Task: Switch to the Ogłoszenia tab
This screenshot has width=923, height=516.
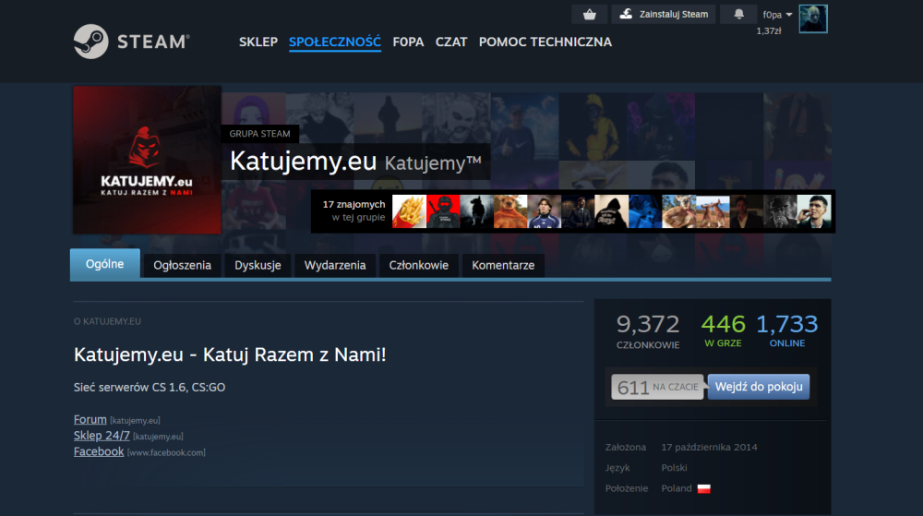Action: point(183,265)
